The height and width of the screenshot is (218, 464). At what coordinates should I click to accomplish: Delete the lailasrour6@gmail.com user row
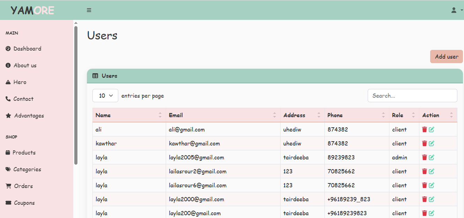coord(425,185)
